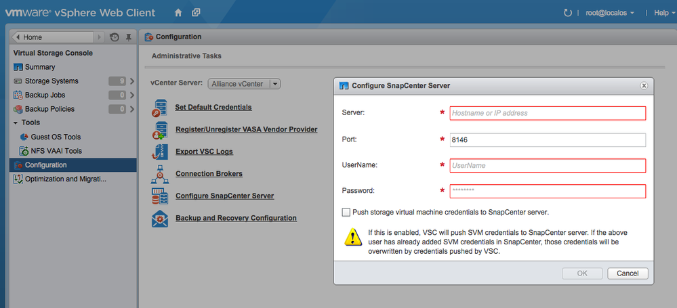Pin the navigator panel
This screenshot has height=308, width=677.
coord(129,37)
